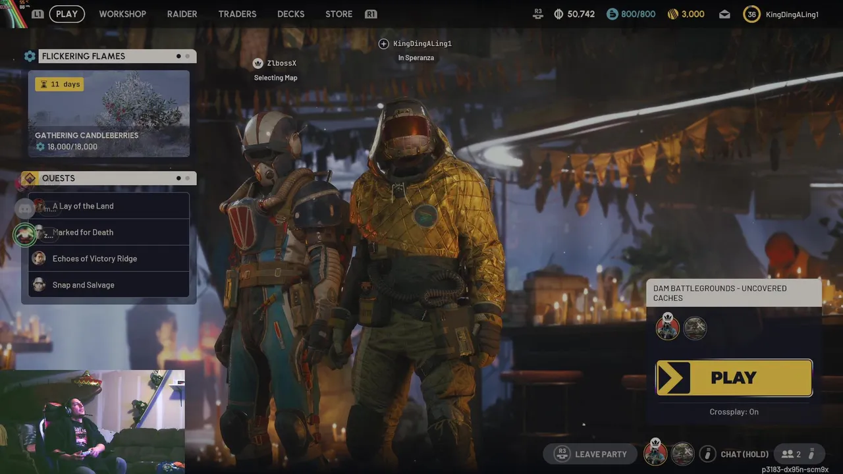The image size is (843, 474).
Task: Start the match with the yellow PLAY button
Action: tap(734, 378)
